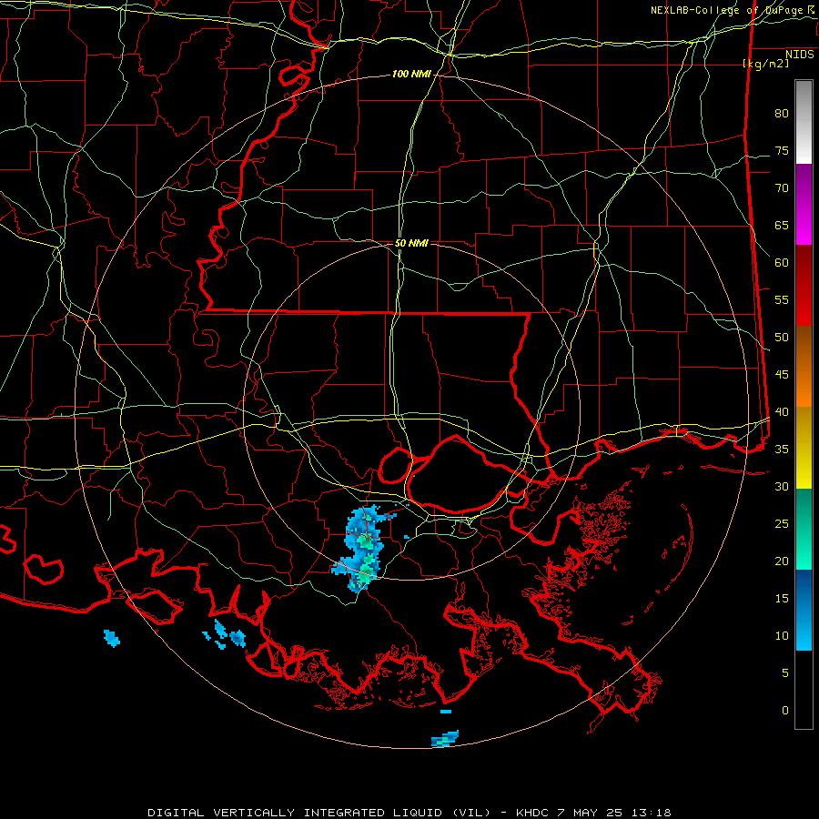This screenshot has width=819, height=819.
Task: Click the legend scale value "80"
Action: [x=782, y=114]
